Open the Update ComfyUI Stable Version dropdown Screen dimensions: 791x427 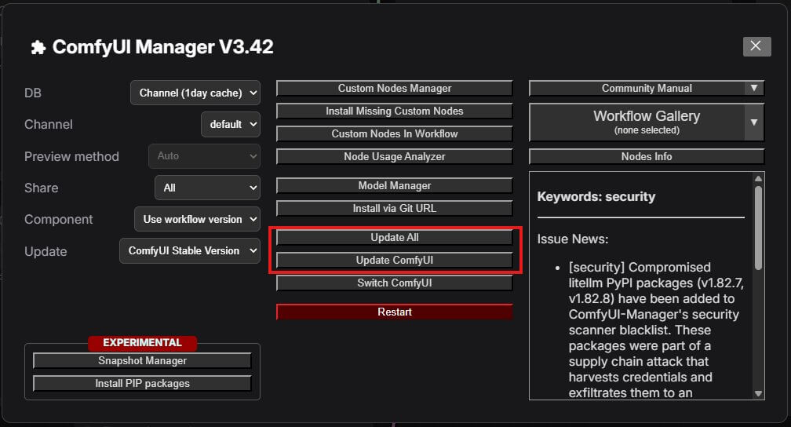coord(190,251)
